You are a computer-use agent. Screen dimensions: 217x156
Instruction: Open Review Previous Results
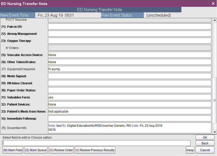pyautogui.click(x=95, y=150)
